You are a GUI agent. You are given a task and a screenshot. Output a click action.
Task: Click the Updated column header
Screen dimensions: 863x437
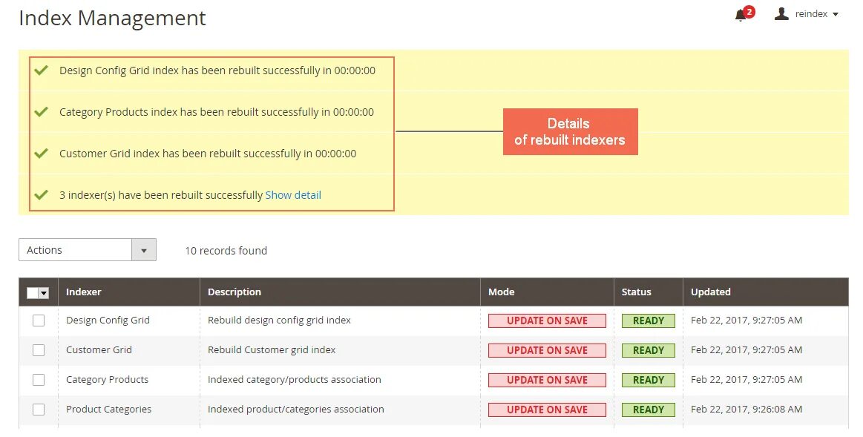(710, 292)
